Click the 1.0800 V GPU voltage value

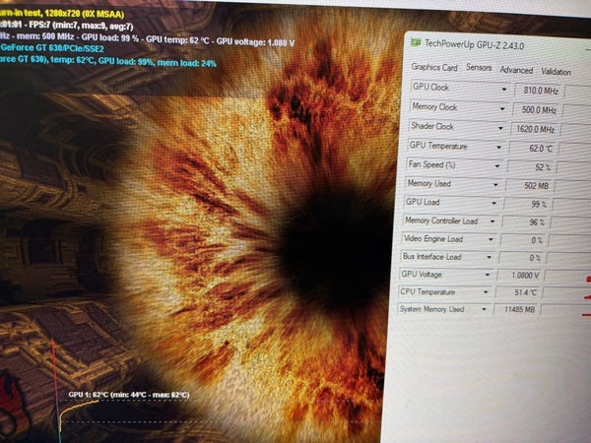click(520, 275)
